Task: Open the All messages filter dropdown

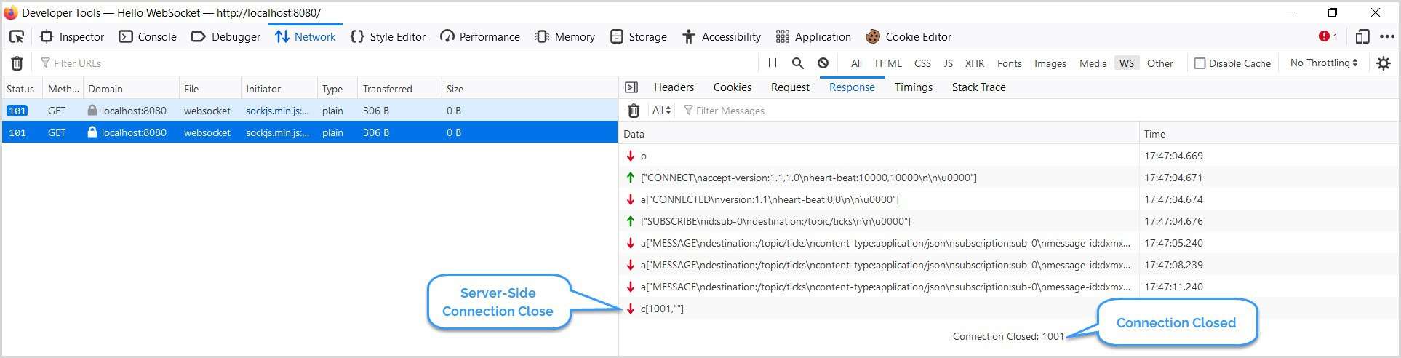Action: (x=661, y=111)
